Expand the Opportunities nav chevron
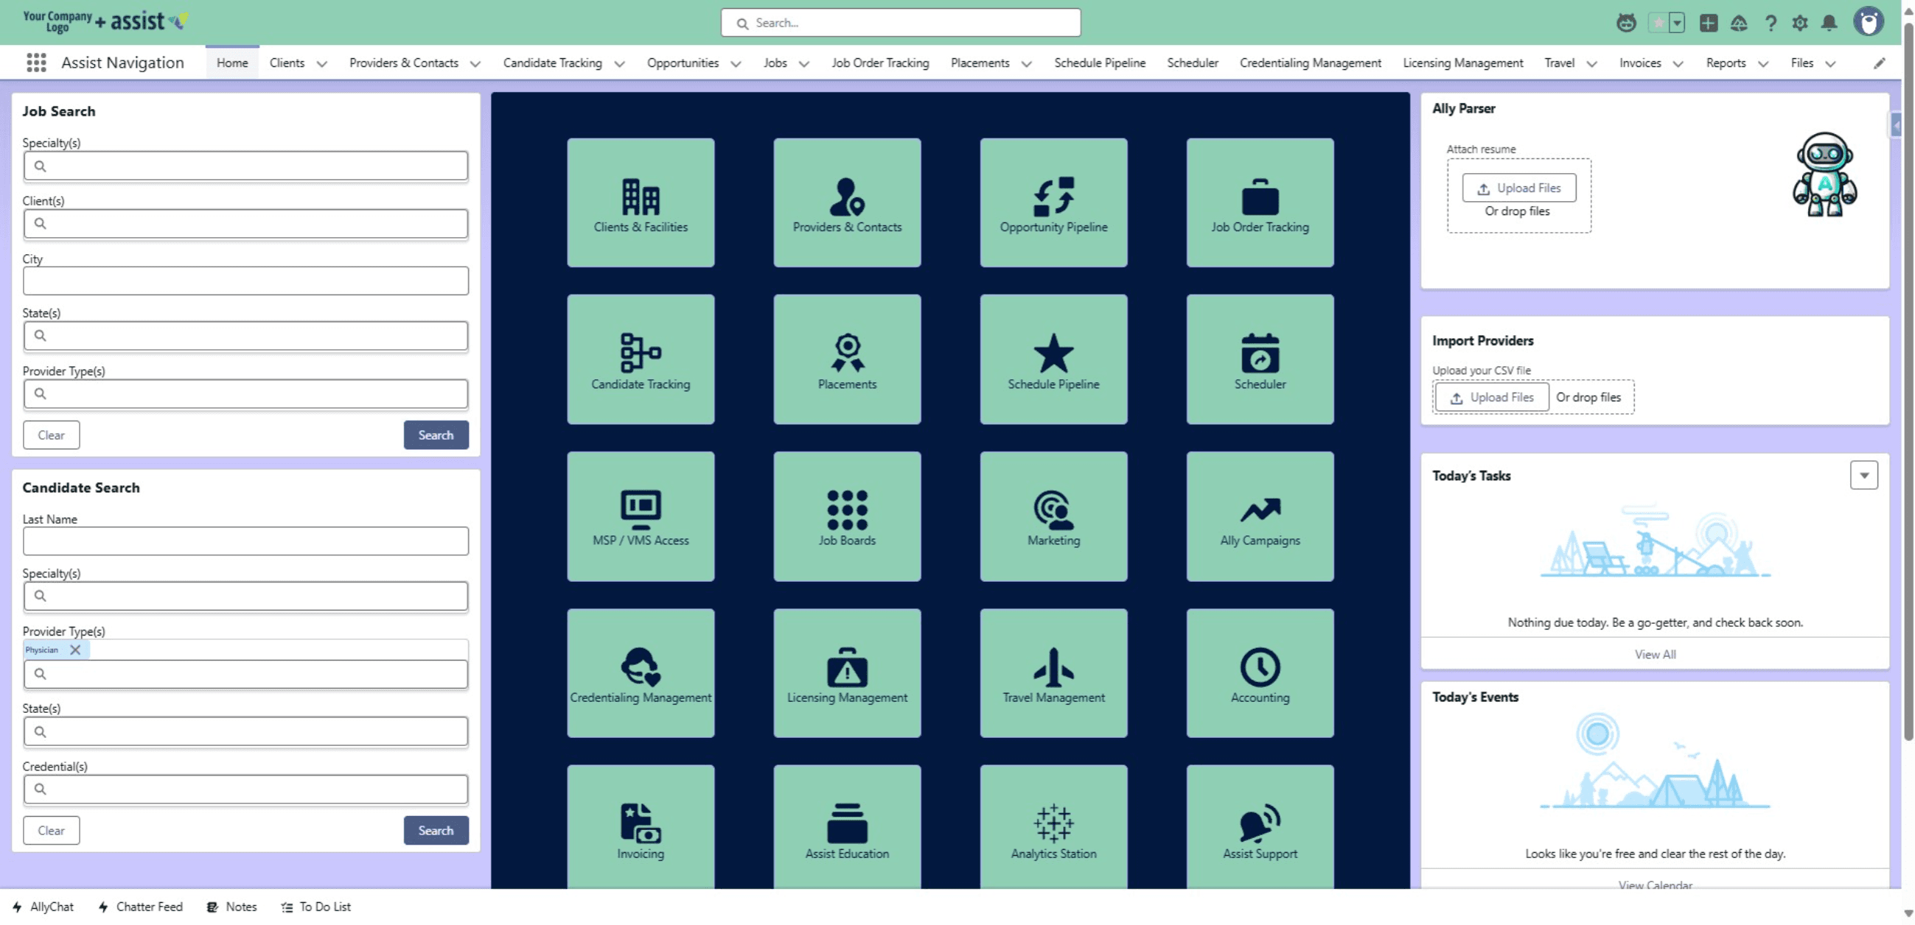Image resolution: width=1915 pixels, height=925 pixels. (x=735, y=64)
